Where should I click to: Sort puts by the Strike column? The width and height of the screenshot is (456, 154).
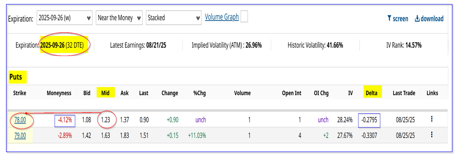tap(19, 93)
